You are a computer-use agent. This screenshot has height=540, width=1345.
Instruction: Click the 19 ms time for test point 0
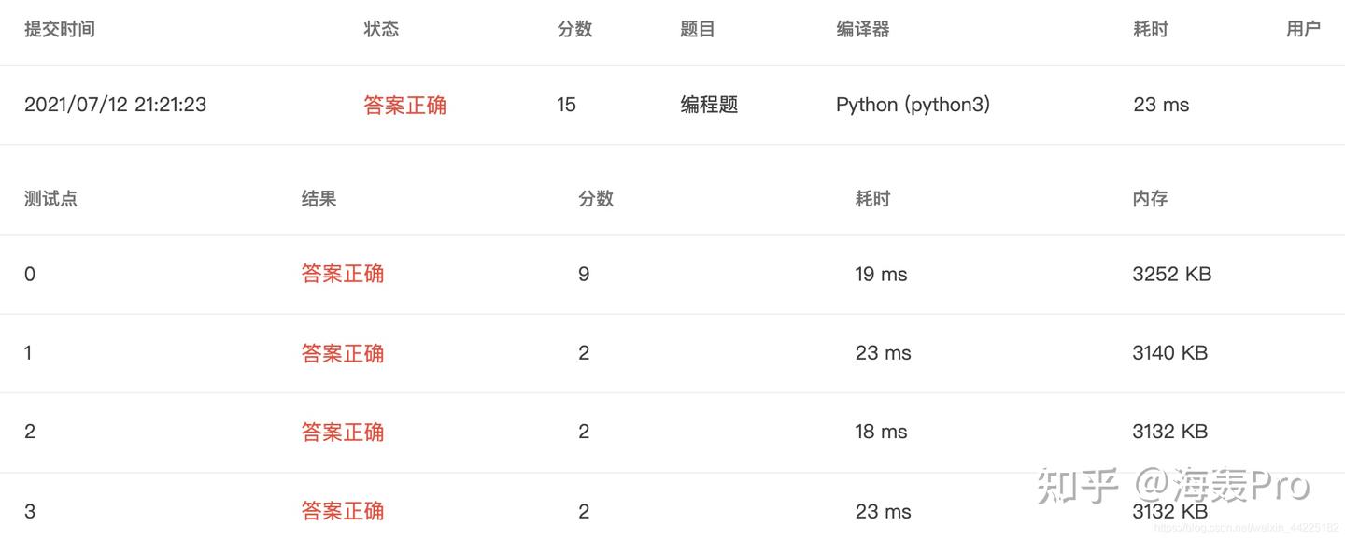tap(881, 274)
